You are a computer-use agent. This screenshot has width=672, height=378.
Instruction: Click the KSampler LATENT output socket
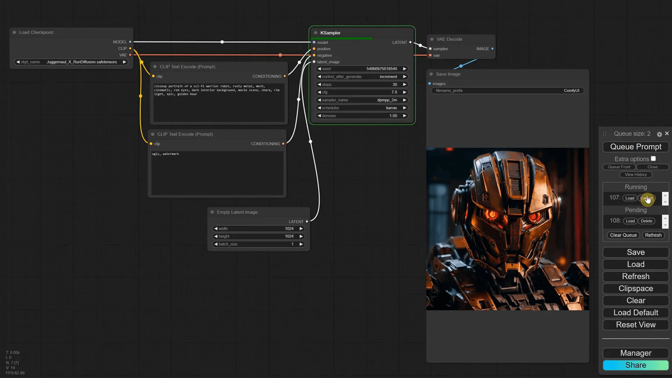click(x=410, y=42)
